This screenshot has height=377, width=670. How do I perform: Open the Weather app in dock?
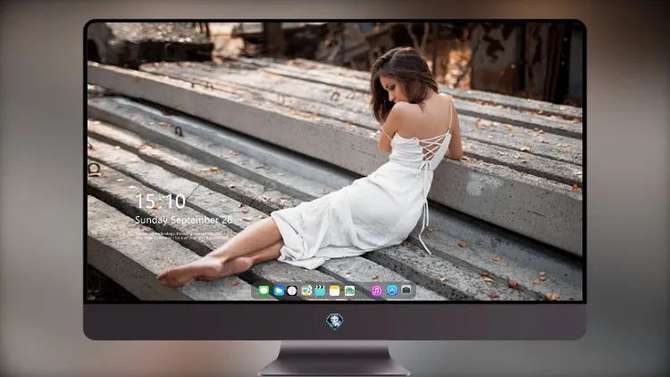point(279,291)
